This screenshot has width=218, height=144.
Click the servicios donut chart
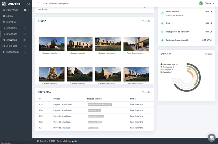click(x=187, y=78)
